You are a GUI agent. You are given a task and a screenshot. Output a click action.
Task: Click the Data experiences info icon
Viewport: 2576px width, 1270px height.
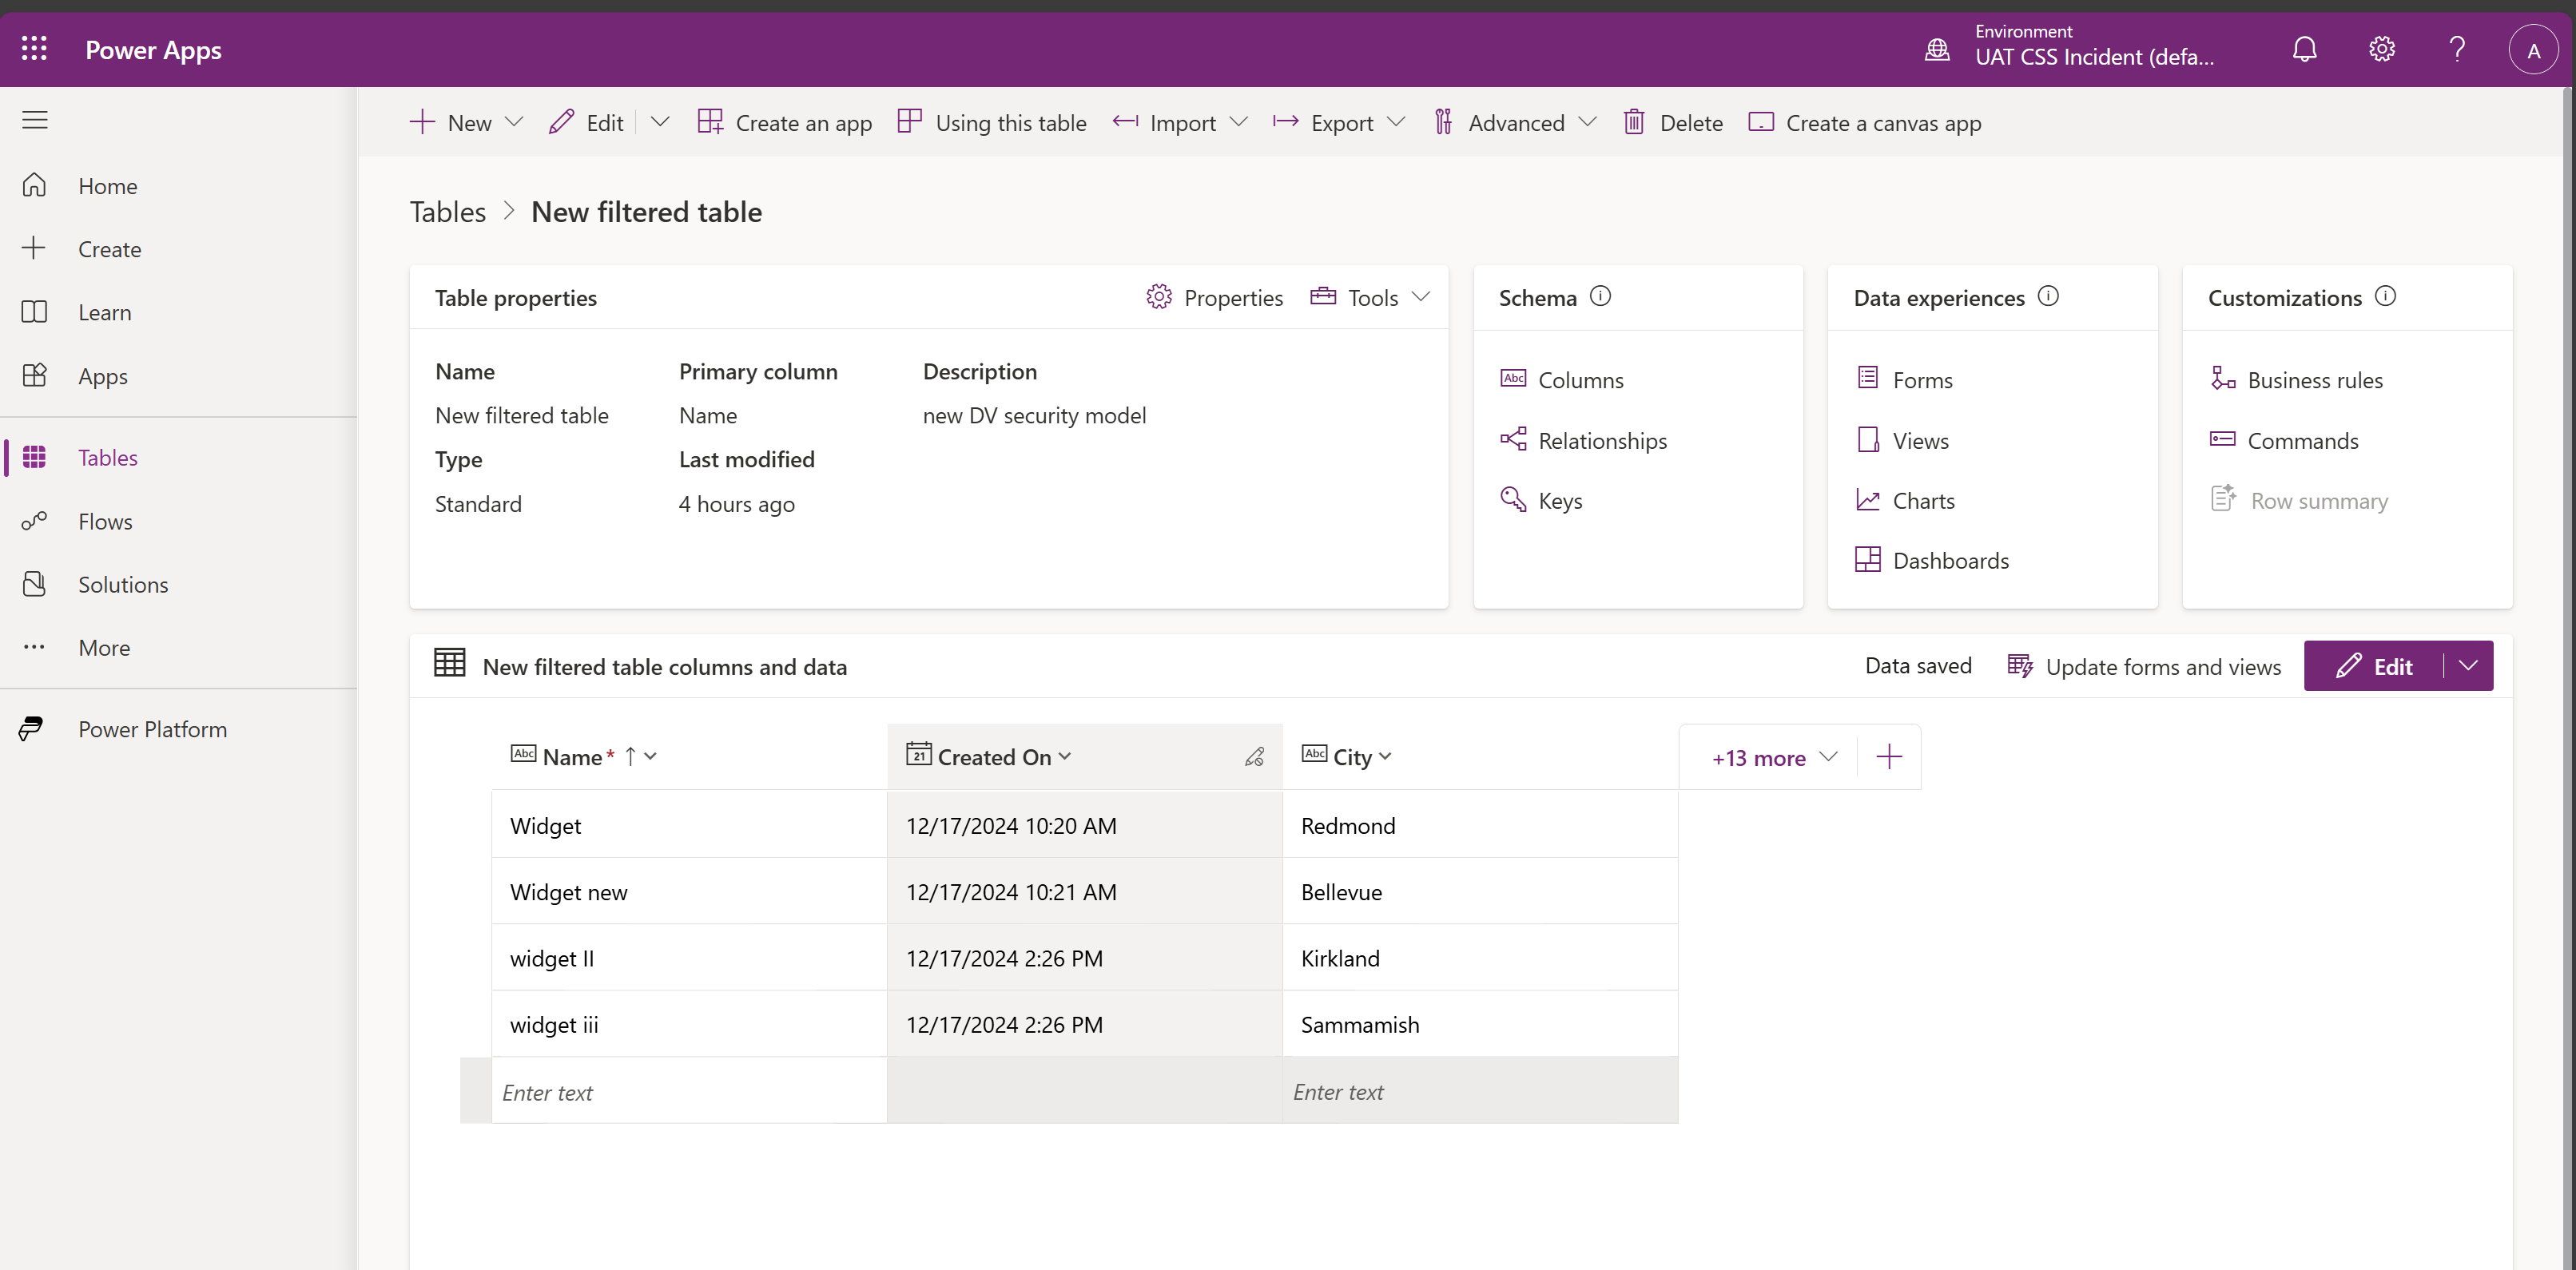tap(2047, 296)
